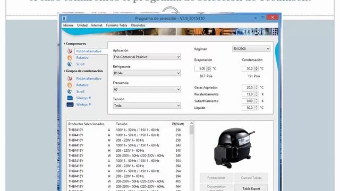Click the Evaporación temperature field
This screenshot has width=340, height=191.
click(x=200, y=68)
